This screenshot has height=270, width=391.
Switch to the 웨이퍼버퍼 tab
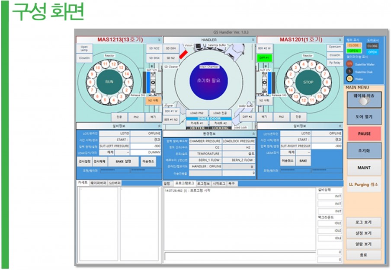(x=98, y=183)
